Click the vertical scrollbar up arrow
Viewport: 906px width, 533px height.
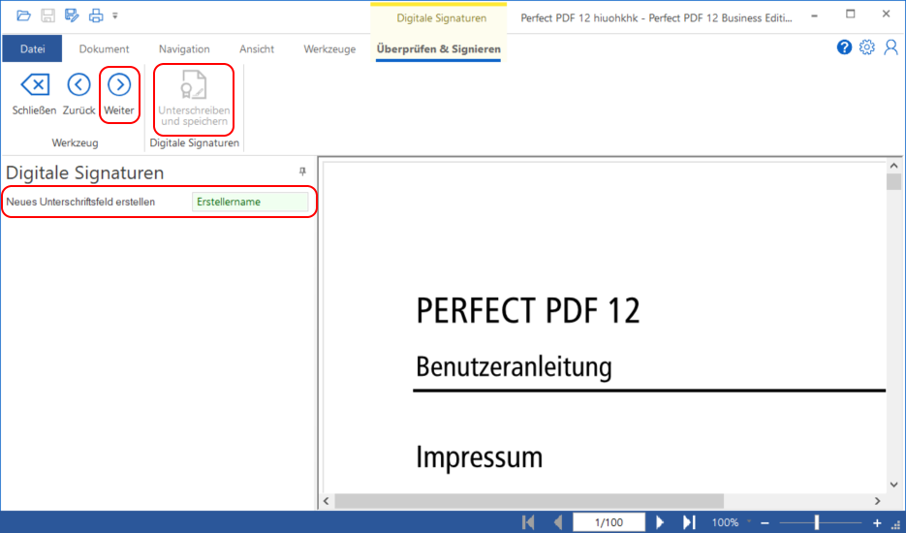[x=893, y=166]
